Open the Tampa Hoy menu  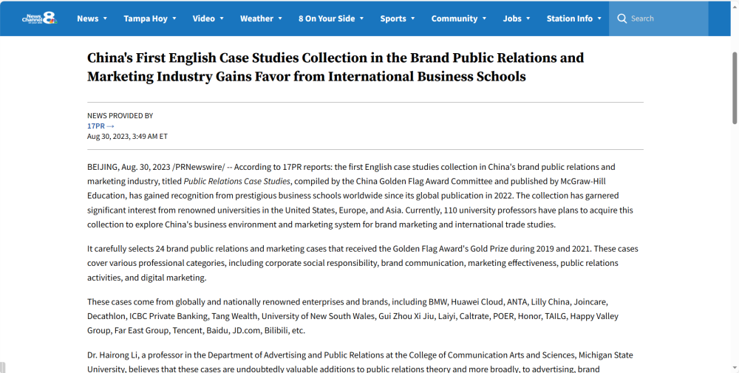pos(146,18)
